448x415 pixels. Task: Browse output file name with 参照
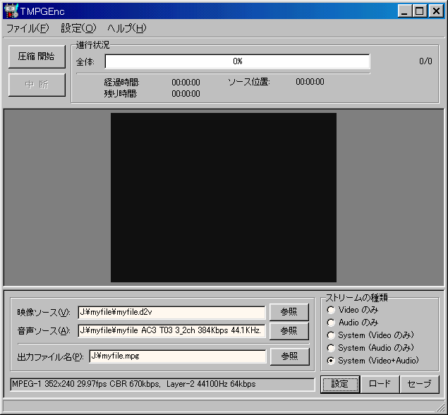click(289, 356)
